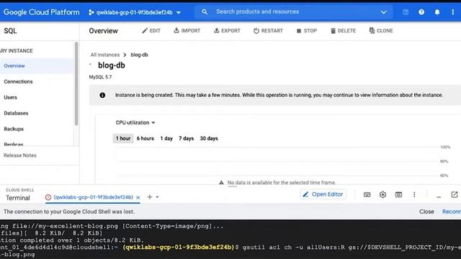Open the top-right three-dot settings menu
This screenshot has height=259, width=461.
pyautogui.click(x=453, y=12)
